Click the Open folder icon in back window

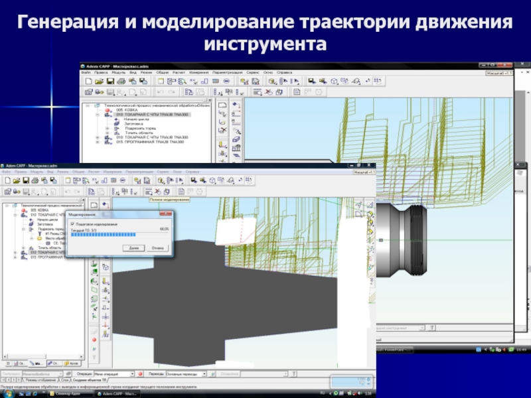100,80
